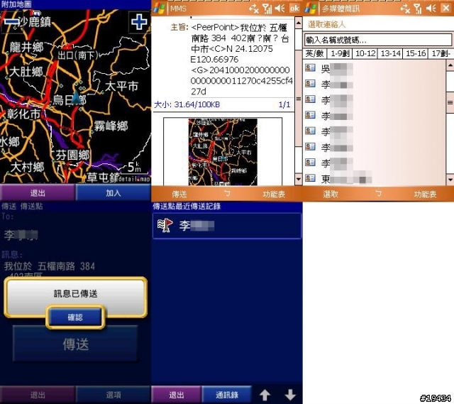Tap 彰化市 label on the map
Screen dimensions: 454x404
(x=23, y=114)
